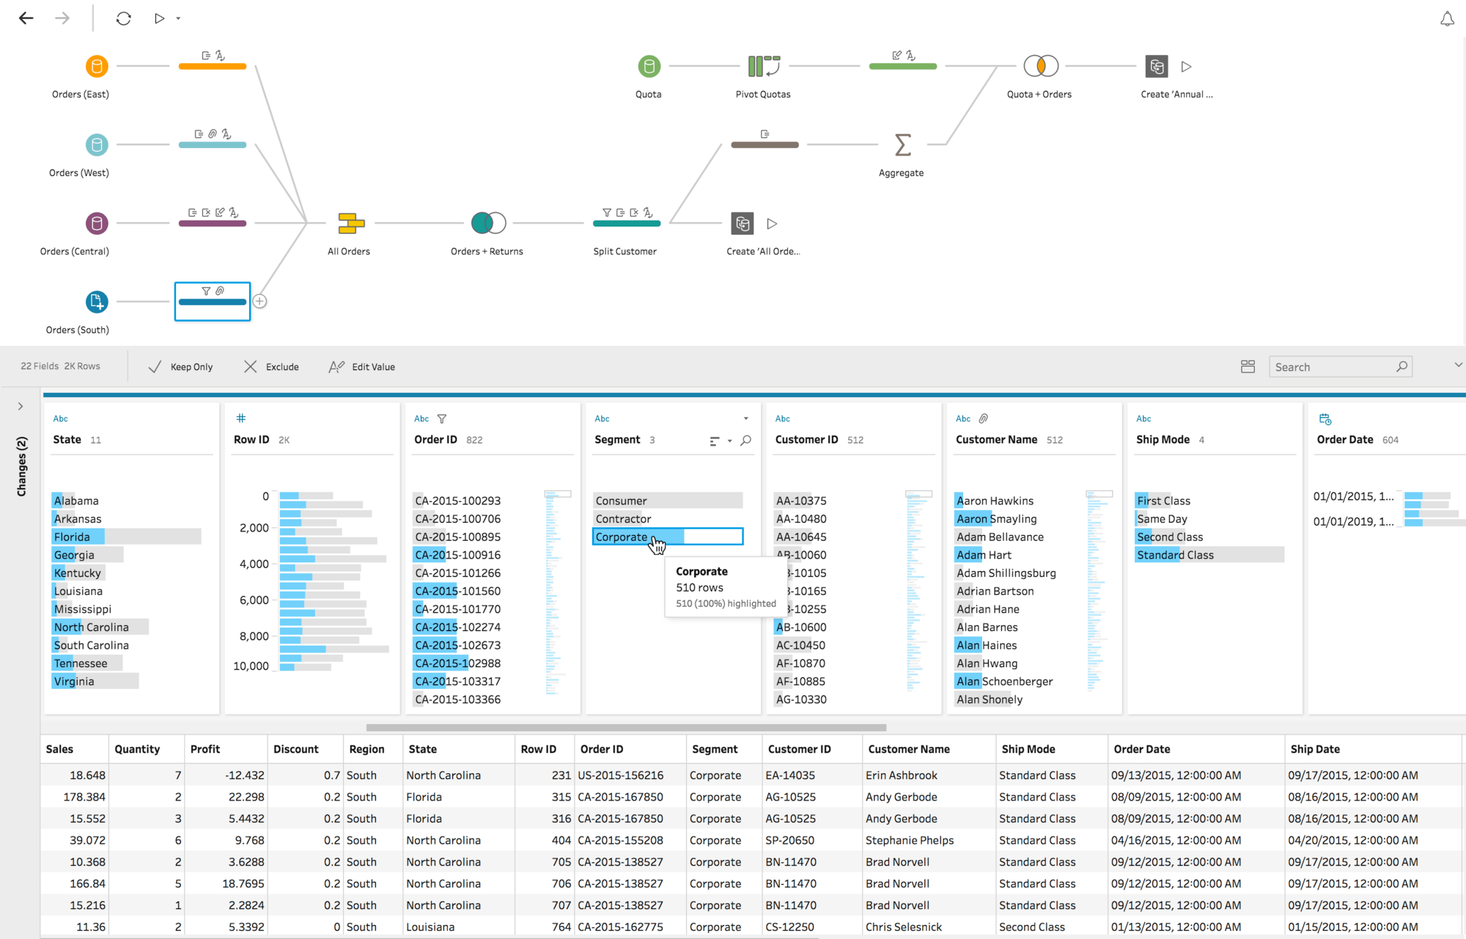The width and height of the screenshot is (1466, 939).
Task: Click the Aggregate step node icon
Action: tap(901, 144)
